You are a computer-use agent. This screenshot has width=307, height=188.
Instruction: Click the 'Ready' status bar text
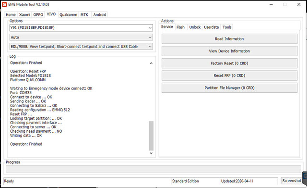click(x=9, y=181)
